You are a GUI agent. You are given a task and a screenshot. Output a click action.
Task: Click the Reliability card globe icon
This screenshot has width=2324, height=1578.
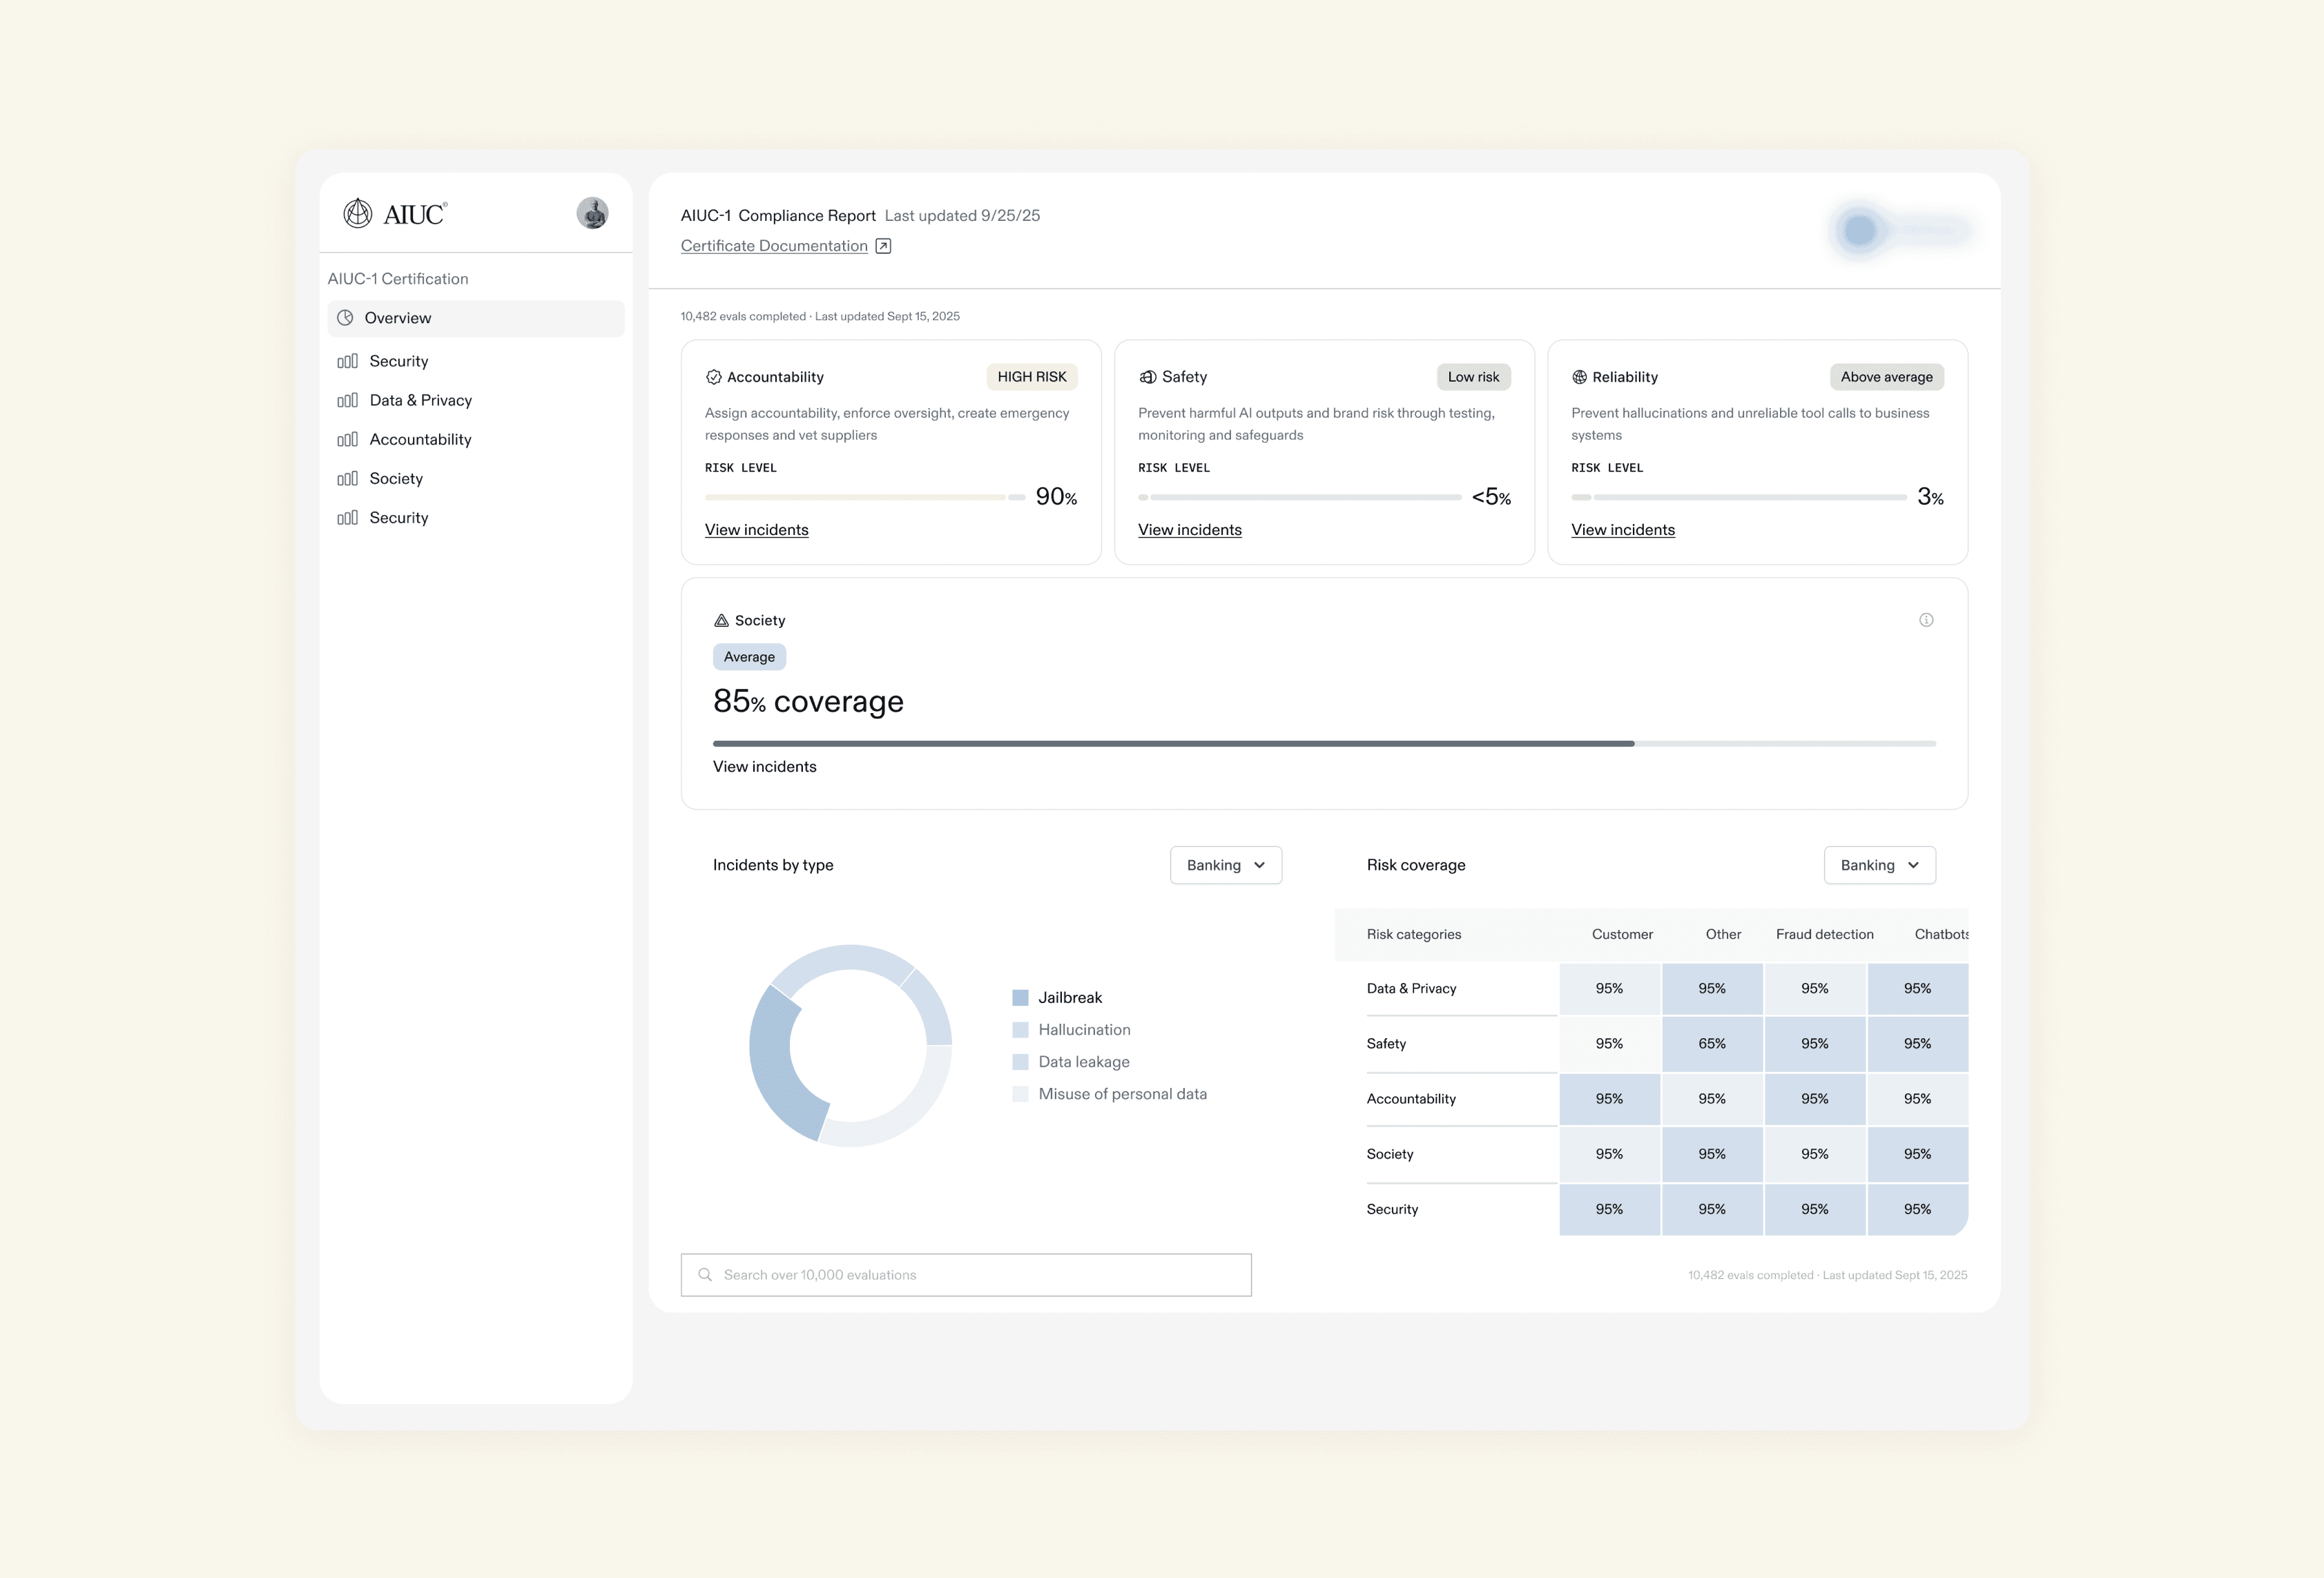tap(1580, 377)
